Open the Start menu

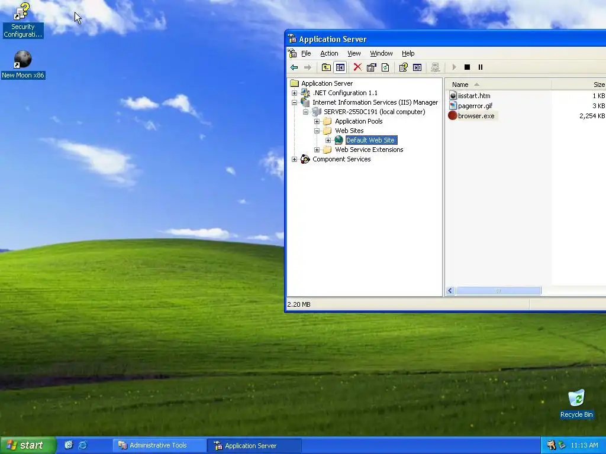pyautogui.click(x=28, y=445)
